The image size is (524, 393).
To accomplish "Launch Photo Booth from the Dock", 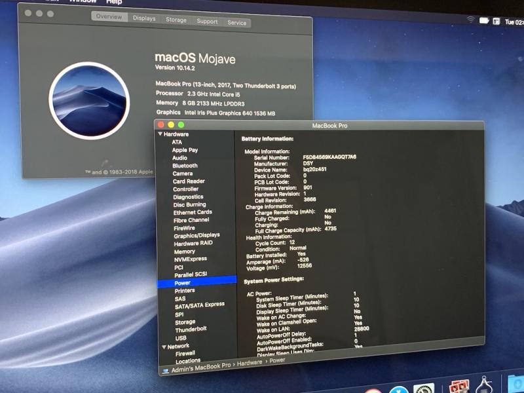I will coord(459,387).
